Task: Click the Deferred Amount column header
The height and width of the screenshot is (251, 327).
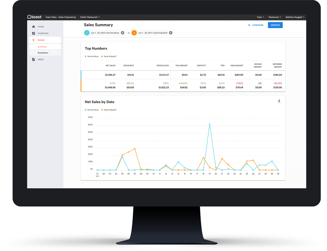Action: coord(277,65)
